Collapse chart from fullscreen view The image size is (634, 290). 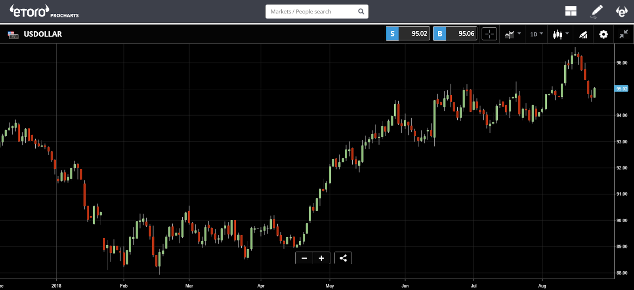pos(624,34)
